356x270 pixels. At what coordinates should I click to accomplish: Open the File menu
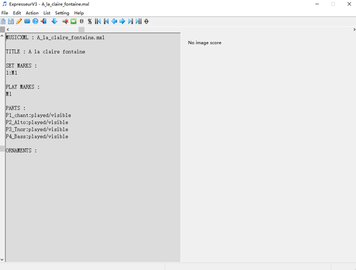5,12
